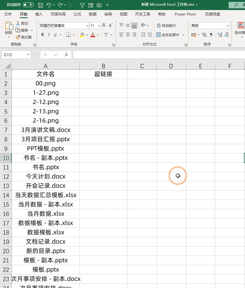Screen dimensions: 245x288
Task: Click the decrease decimal icon
Action: point(226,35)
